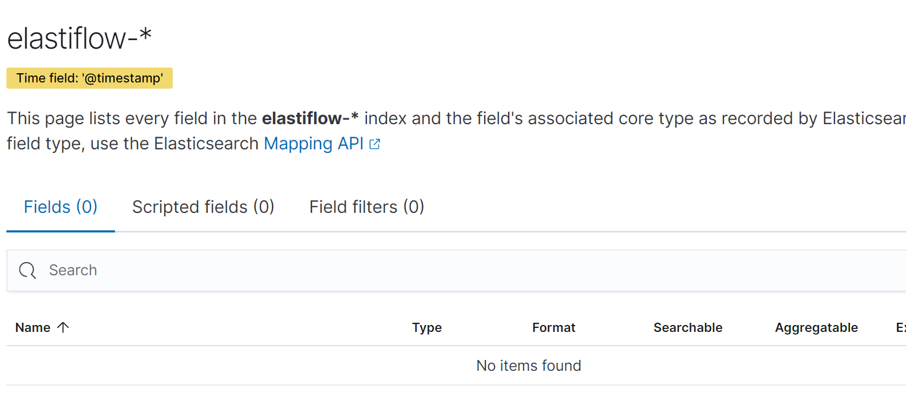
Task: Select the Fields (0) tab
Action: pyautogui.click(x=60, y=207)
